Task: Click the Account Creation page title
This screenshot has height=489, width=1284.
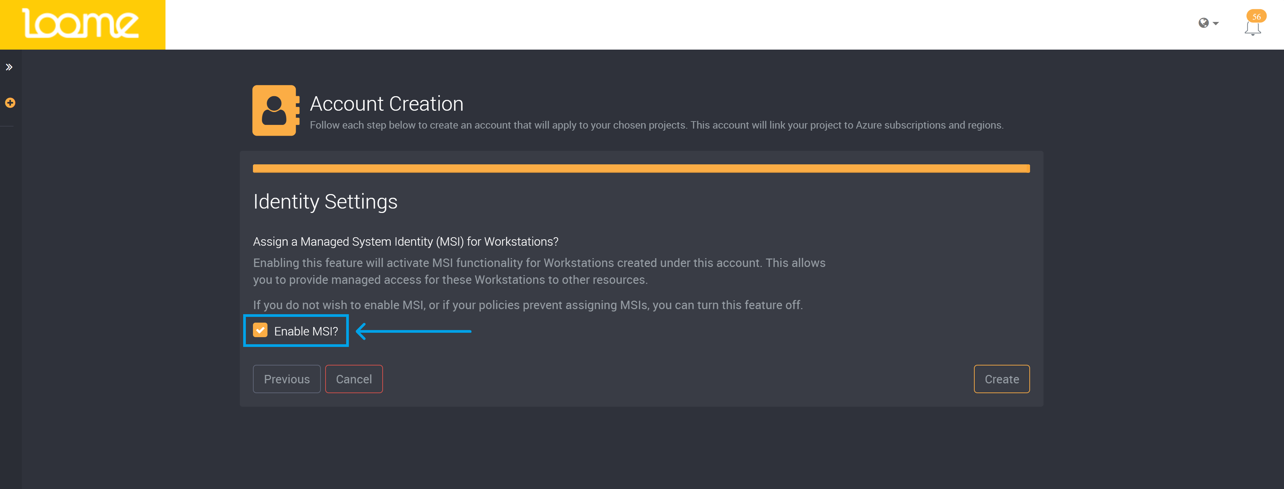Action: tap(386, 104)
